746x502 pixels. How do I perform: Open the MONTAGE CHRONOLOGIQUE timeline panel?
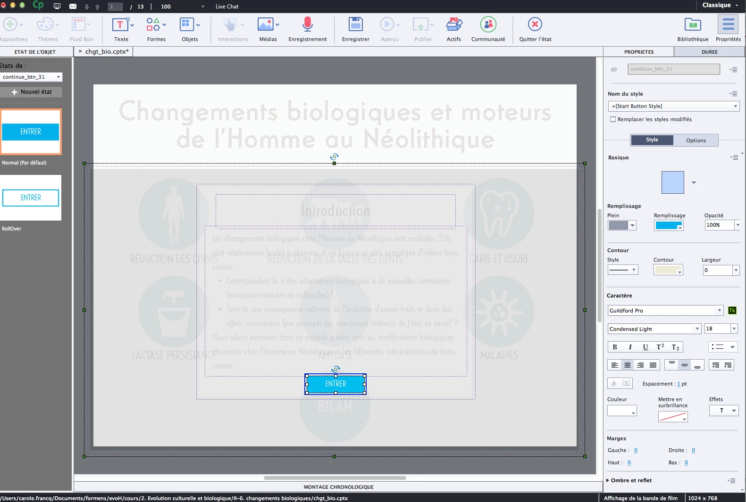338,487
